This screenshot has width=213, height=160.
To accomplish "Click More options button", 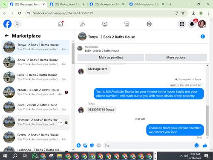I will point(176,58).
